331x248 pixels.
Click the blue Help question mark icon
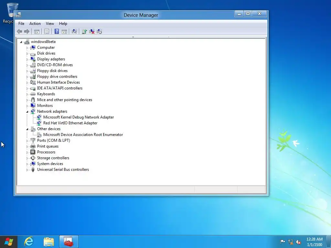pyautogui.click(x=57, y=31)
